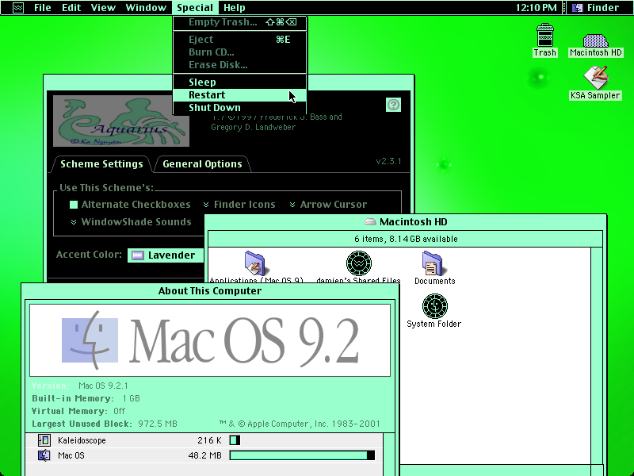This screenshot has height=476, width=634.
Task: Open the Help menu
Action: [x=235, y=8]
